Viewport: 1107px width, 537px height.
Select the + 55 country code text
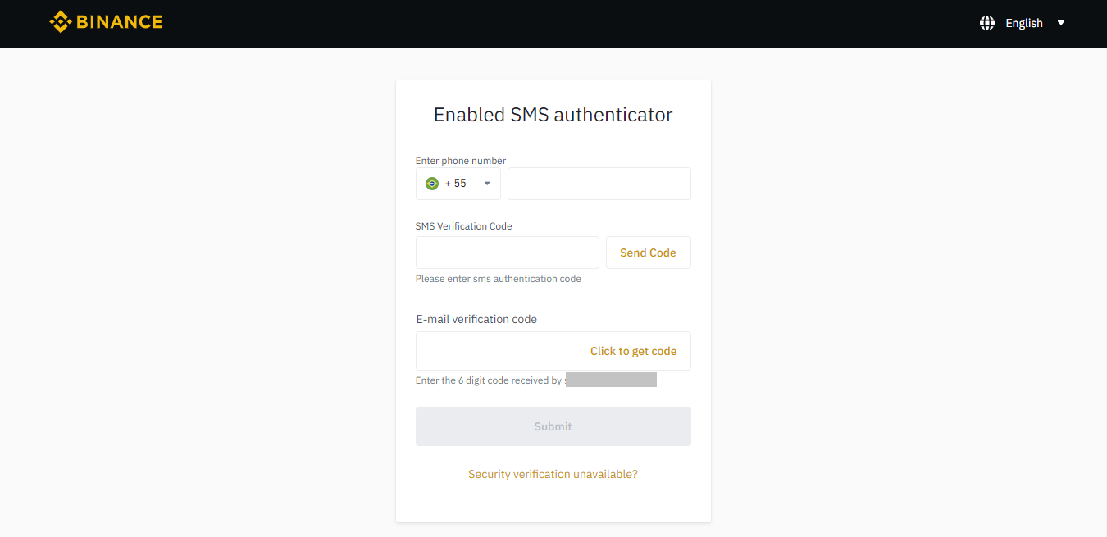coord(455,184)
